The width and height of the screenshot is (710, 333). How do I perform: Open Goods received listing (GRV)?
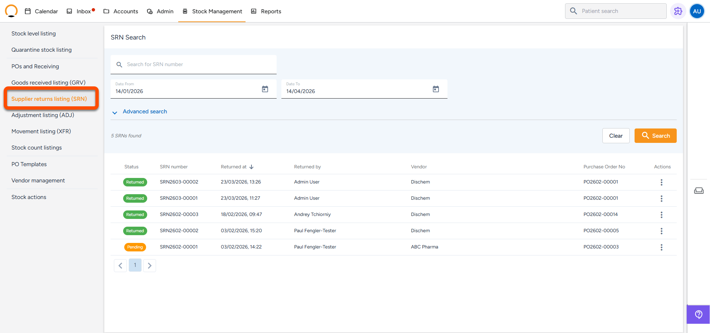pos(48,83)
